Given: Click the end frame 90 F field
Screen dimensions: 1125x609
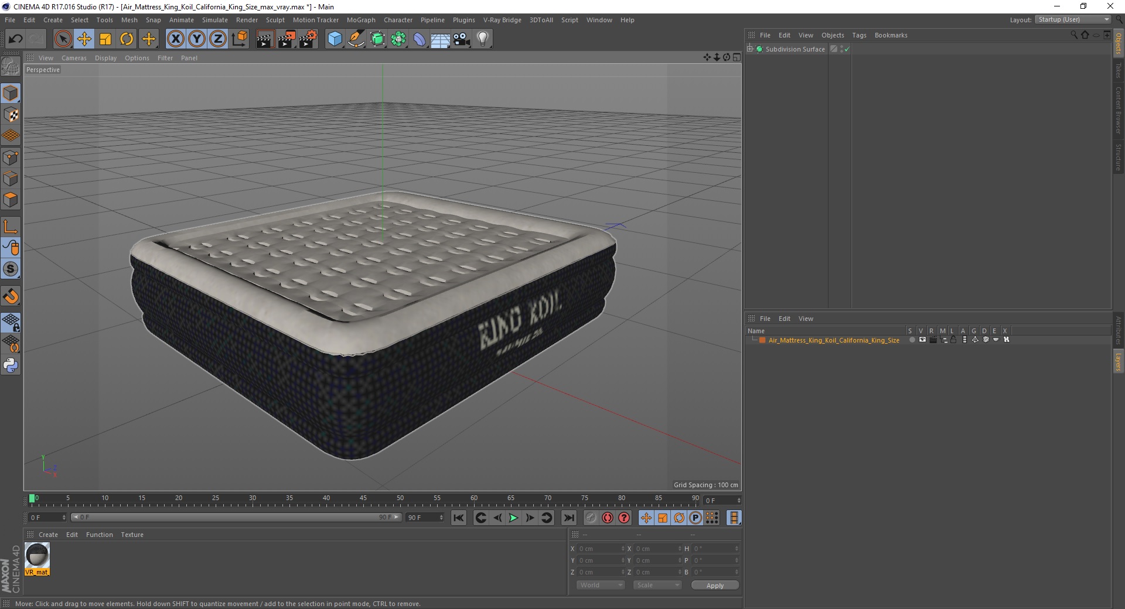Looking at the screenshot, I should (425, 518).
